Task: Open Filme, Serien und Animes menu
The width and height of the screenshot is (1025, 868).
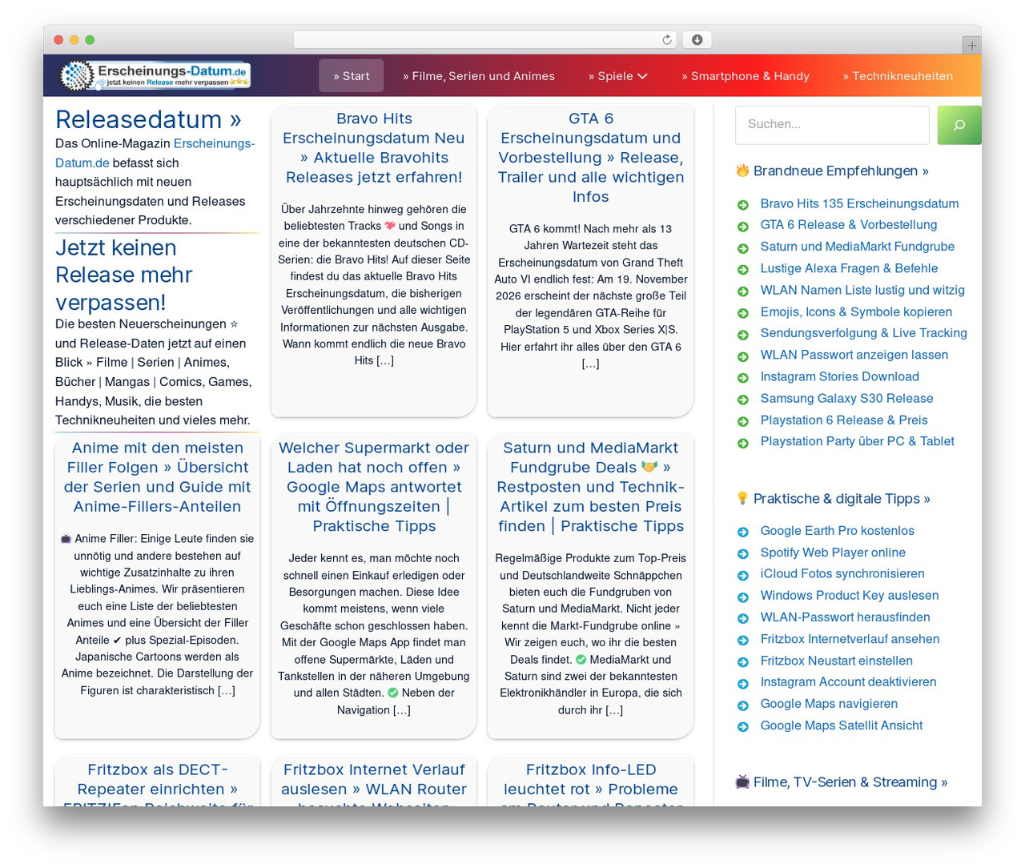Action: coord(479,76)
